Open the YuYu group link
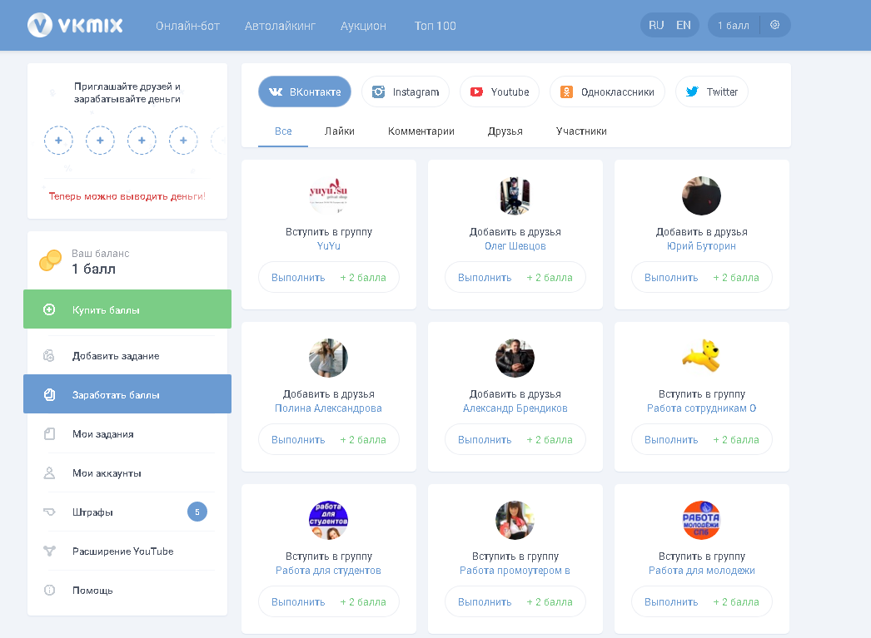This screenshot has width=871, height=638. pos(329,245)
